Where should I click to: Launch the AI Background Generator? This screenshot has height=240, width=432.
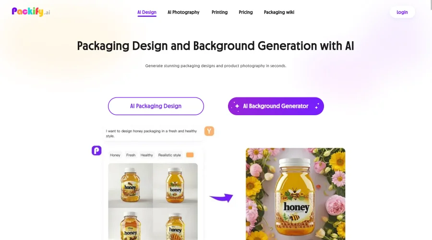(x=276, y=106)
